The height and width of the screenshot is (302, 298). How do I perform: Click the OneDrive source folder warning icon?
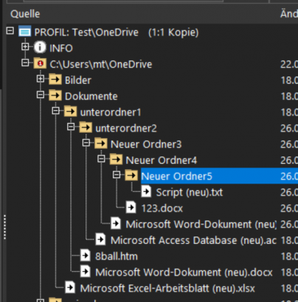pos(40,63)
